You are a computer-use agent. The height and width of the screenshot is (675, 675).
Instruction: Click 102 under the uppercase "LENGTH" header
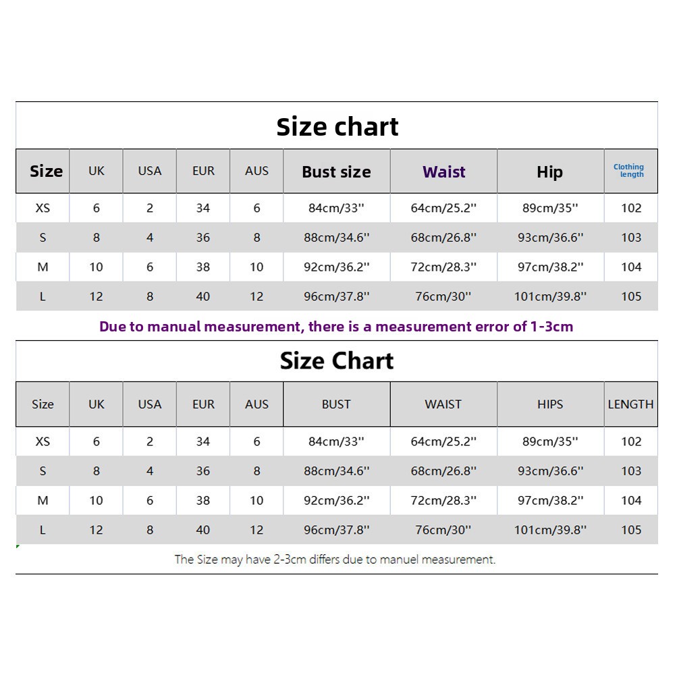631,441
